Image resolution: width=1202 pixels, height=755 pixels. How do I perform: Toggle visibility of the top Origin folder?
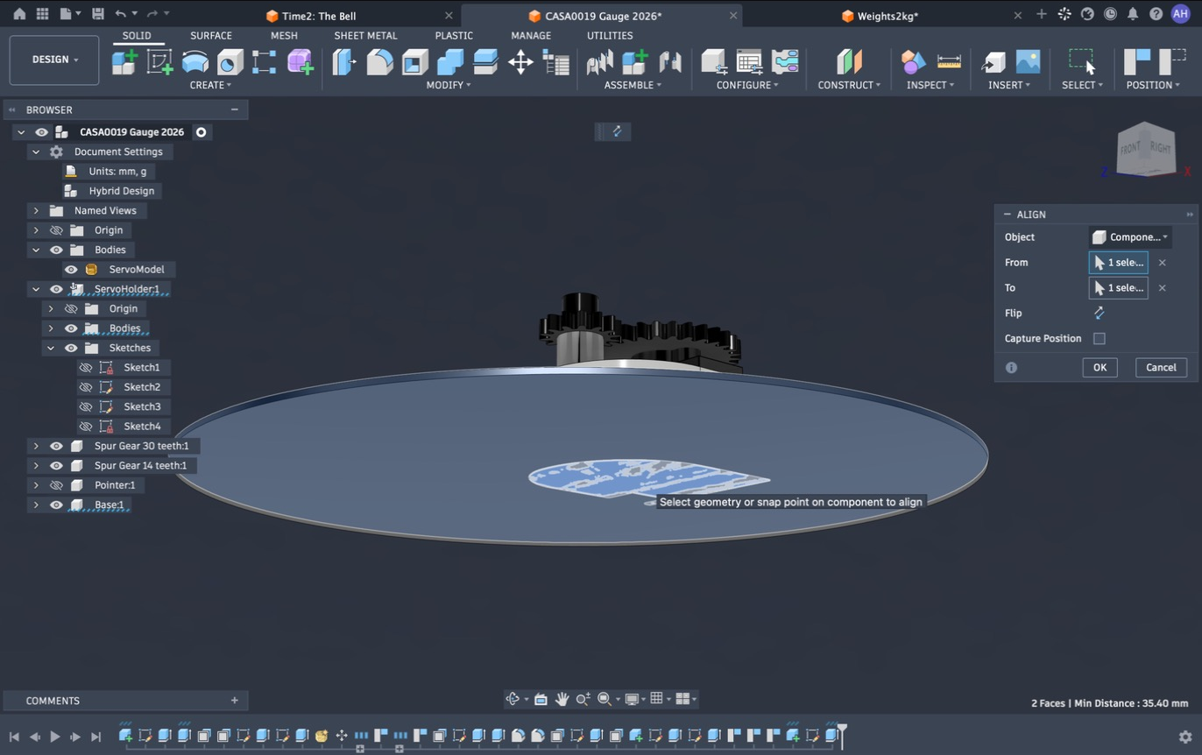(56, 230)
